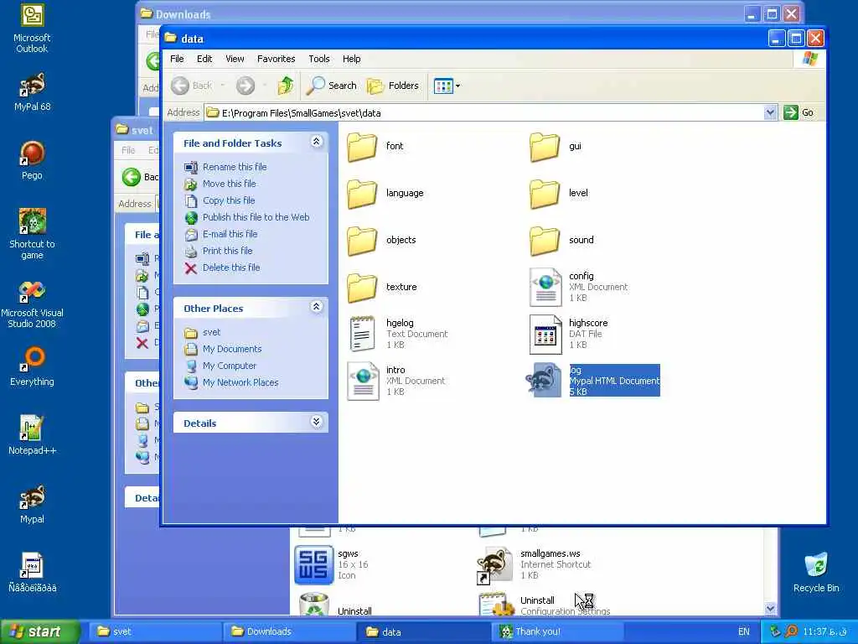This screenshot has height=644, width=858.
Task: Click Publish this file to the Web
Action: (x=256, y=217)
